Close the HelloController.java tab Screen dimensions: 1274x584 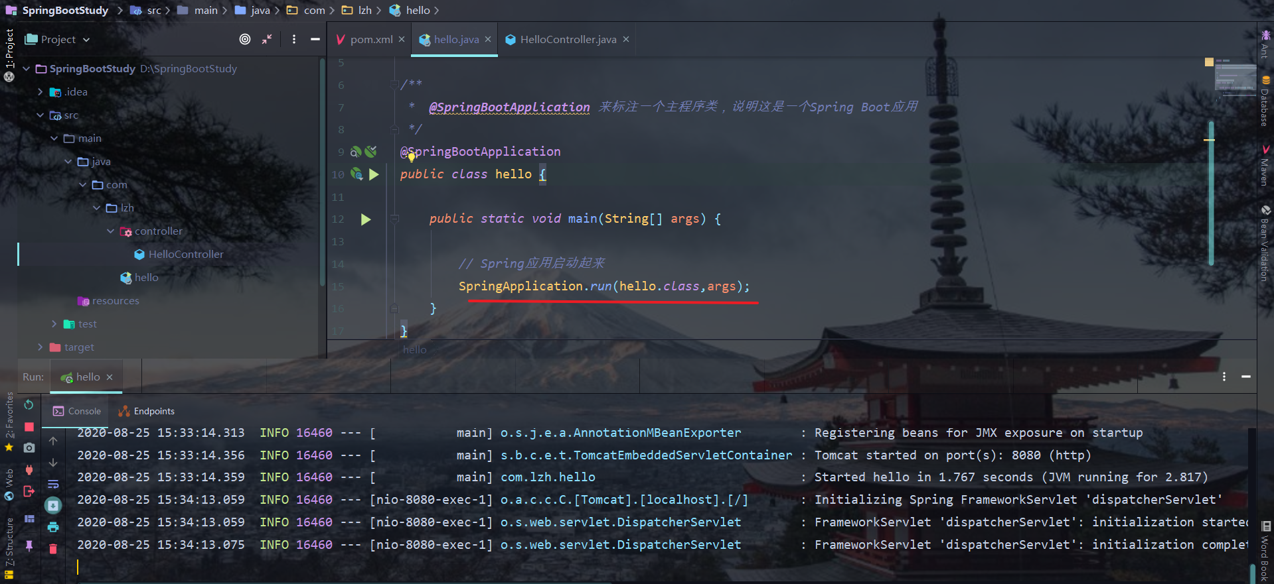625,39
